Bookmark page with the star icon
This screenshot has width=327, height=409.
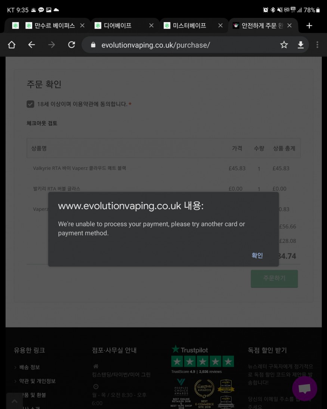click(x=284, y=45)
